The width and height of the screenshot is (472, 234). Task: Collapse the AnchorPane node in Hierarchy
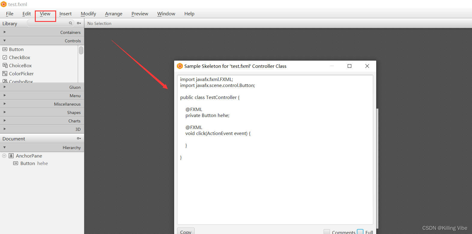pyautogui.click(x=4, y=156)
